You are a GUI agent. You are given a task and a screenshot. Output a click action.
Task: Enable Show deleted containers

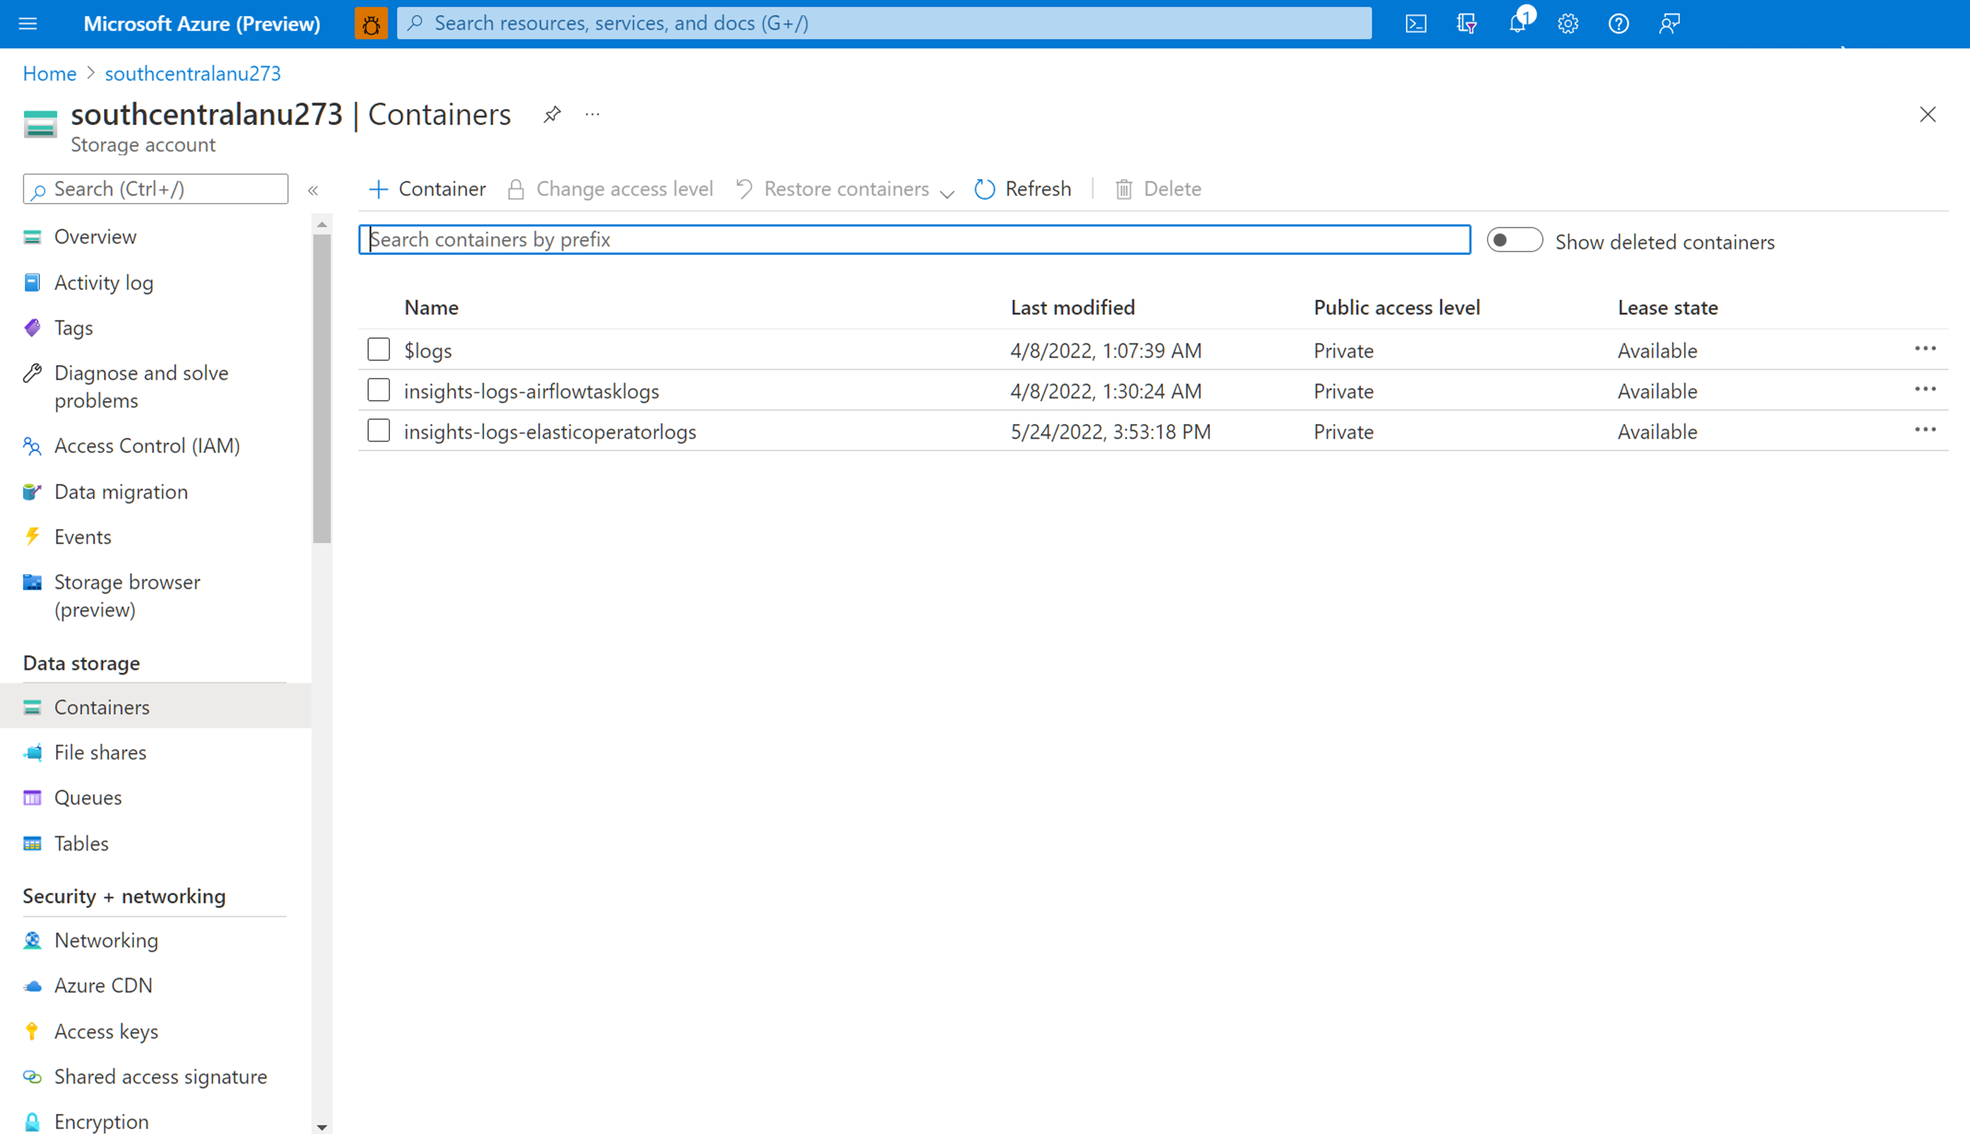tap(1514, 240)
